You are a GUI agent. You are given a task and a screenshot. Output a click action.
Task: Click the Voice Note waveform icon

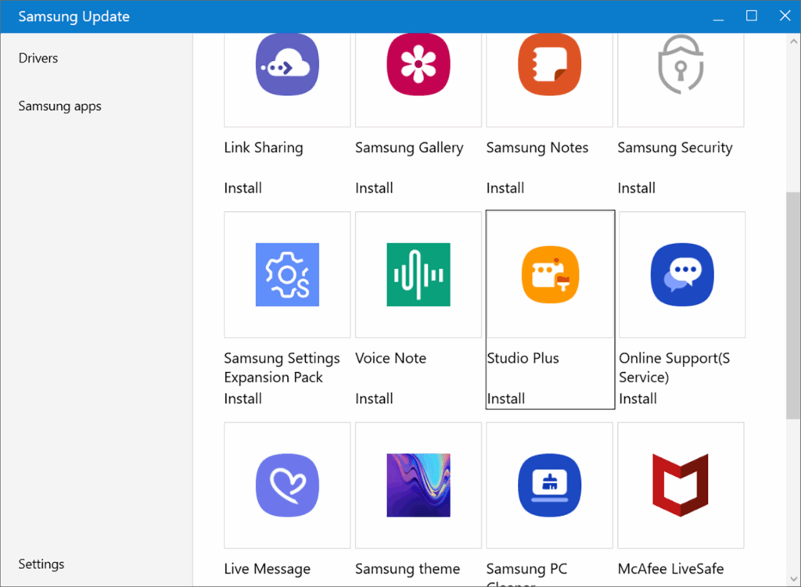click(418, 274)
